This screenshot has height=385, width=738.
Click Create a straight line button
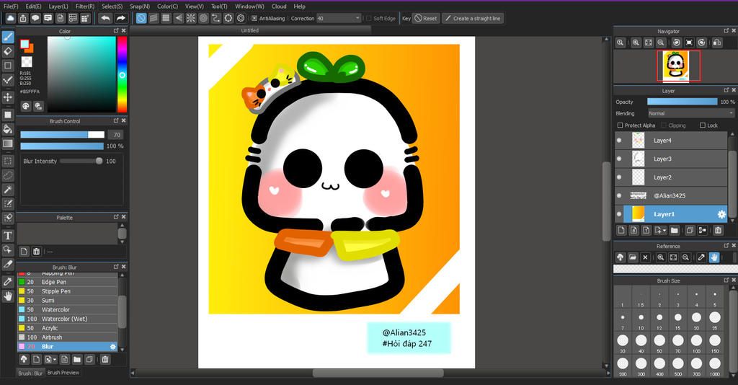click(x=473, y=18)
